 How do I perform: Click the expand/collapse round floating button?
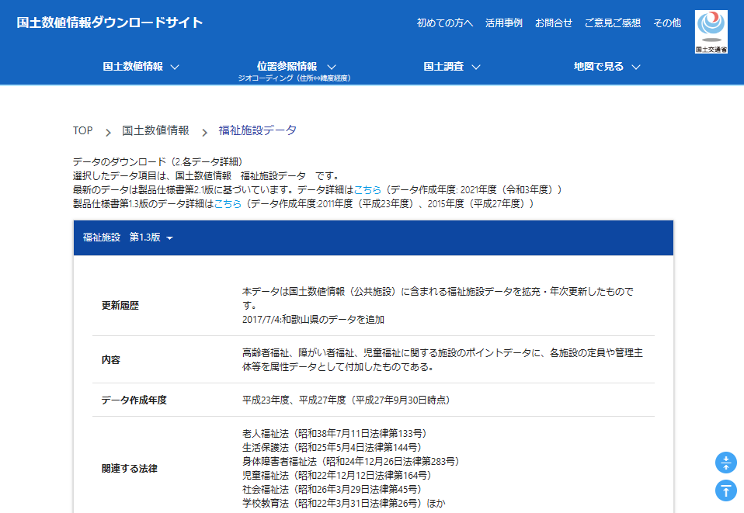click(x=725, y=463)
